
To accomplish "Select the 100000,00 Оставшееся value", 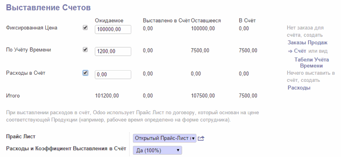I will pyautogui.click(x=203, y=29).
